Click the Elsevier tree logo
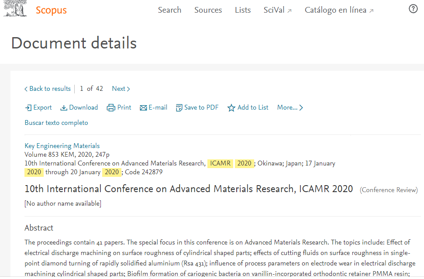Screen dimensions: 424x279 [x=14, y=8]
